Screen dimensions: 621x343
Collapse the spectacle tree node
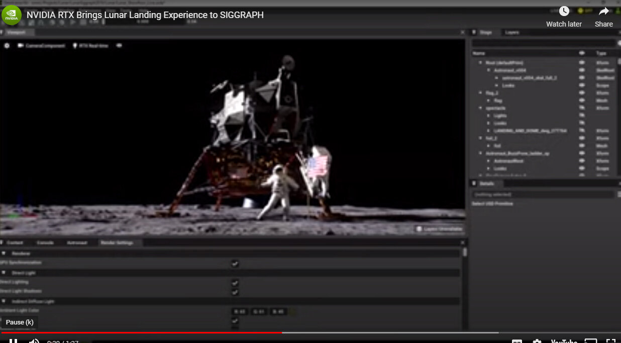(x=480, y=108)
